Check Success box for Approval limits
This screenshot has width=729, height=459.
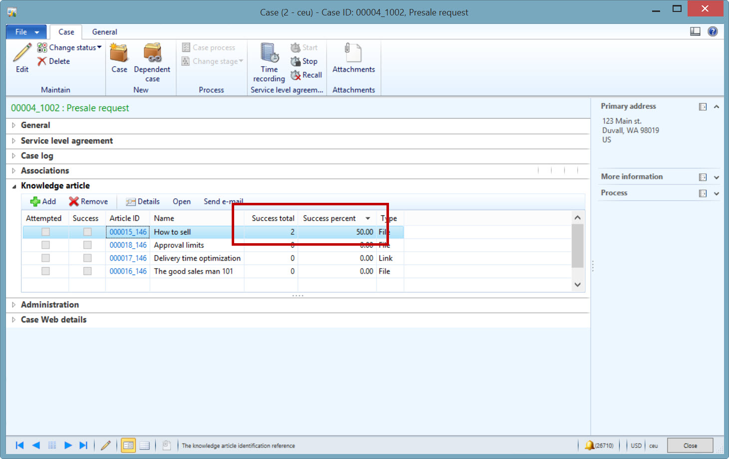(x=87, y=245)
